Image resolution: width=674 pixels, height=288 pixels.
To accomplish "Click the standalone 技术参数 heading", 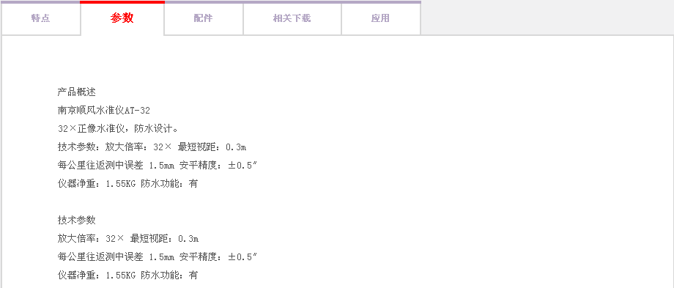I will (76, 220).
